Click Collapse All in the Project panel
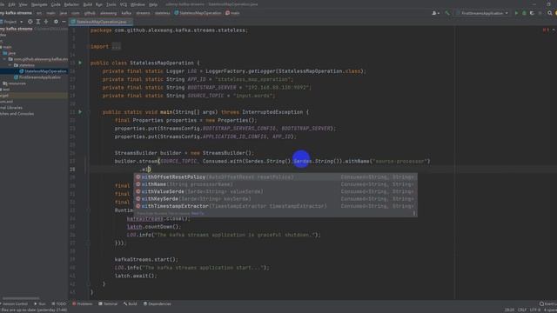This screenshot has height=313, width=557. (46, 22)
